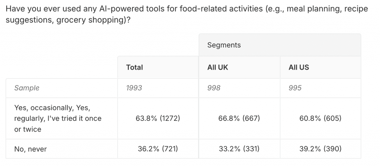The image size is (380, 166).
Task: Click the All US column header
Action: pyautogui.click(x=299, y=67)
